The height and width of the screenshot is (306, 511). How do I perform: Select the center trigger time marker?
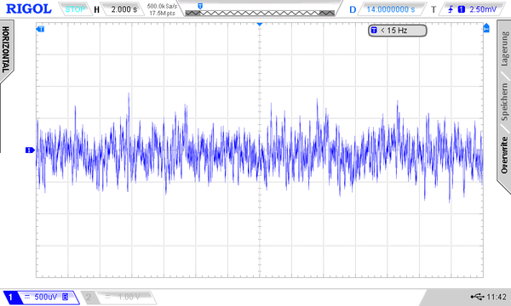click(260, 24)
